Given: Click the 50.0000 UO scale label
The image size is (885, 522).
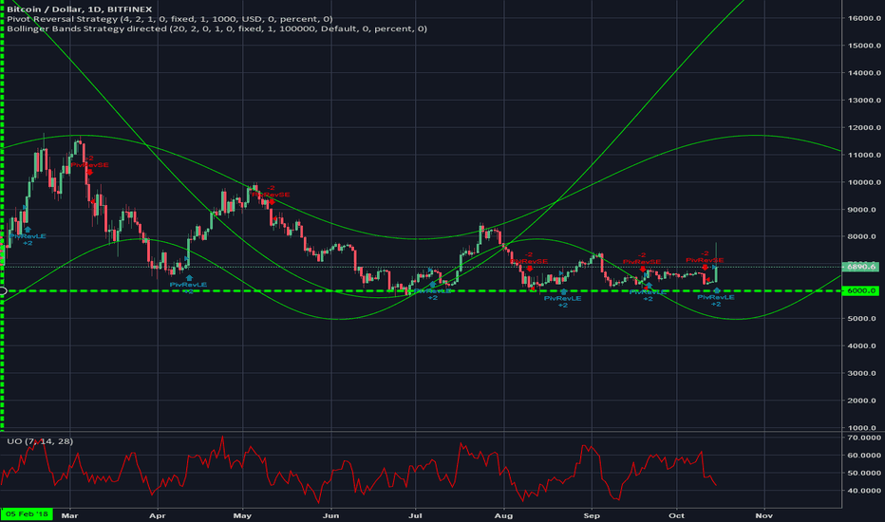Looking at the screenshot, I should point(864,473).
